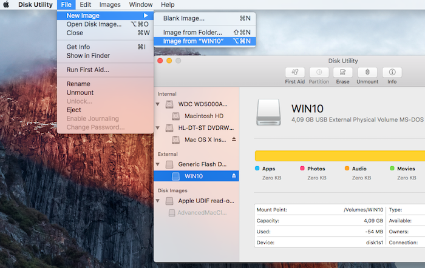Click the Erase toolbar icon
Screen dimensions: 425x268
tap(342, 73)
